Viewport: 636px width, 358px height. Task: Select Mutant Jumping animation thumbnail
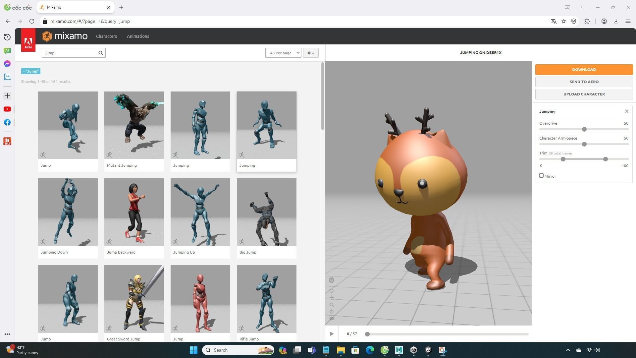click(134, 125)
